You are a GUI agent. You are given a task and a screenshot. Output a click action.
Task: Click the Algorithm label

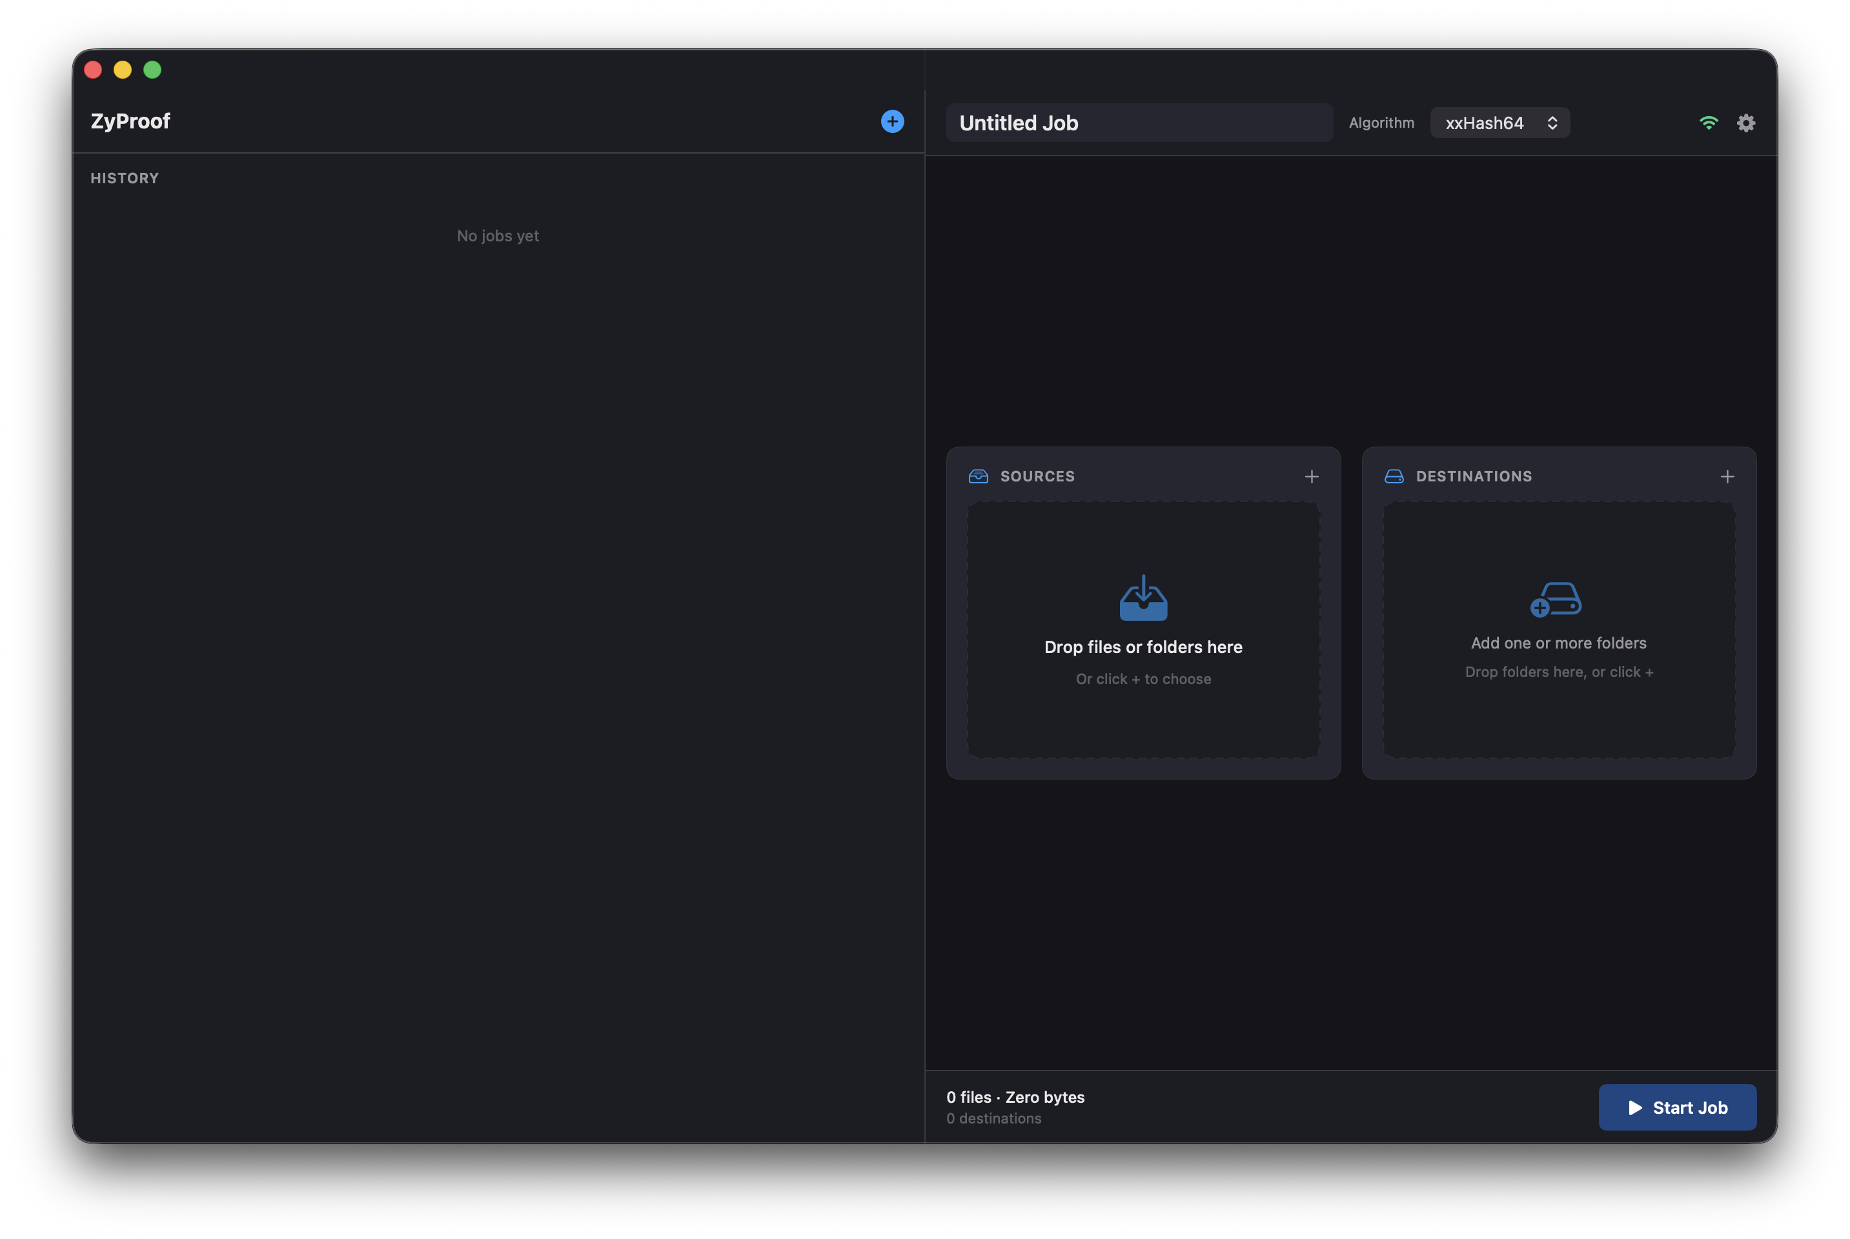coord(1381,123)
